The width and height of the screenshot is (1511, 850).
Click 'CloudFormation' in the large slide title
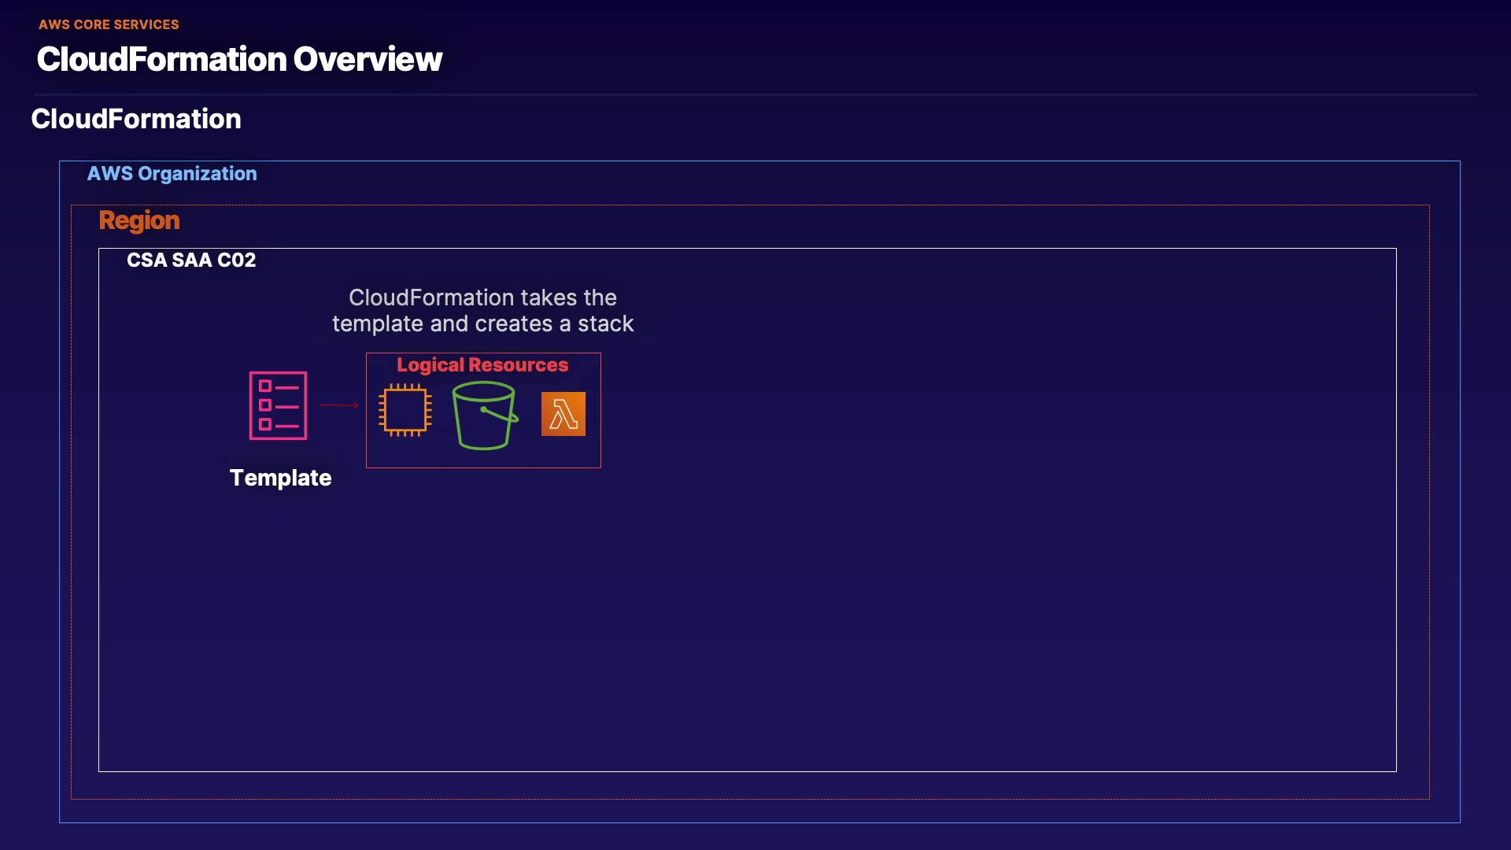coord(161,60)
